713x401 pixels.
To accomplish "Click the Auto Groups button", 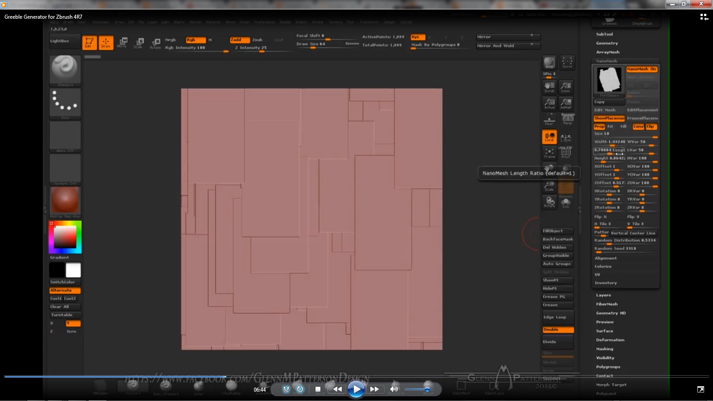I will point(557,264).
